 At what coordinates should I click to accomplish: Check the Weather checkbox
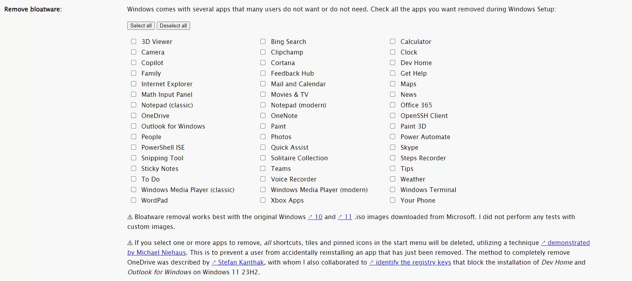393,179
